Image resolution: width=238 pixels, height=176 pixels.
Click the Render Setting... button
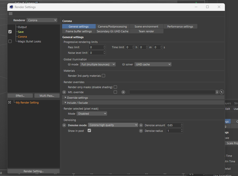click(34, 171)
